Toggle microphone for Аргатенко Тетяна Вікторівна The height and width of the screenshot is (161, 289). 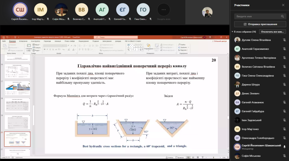tap(284, 58)
